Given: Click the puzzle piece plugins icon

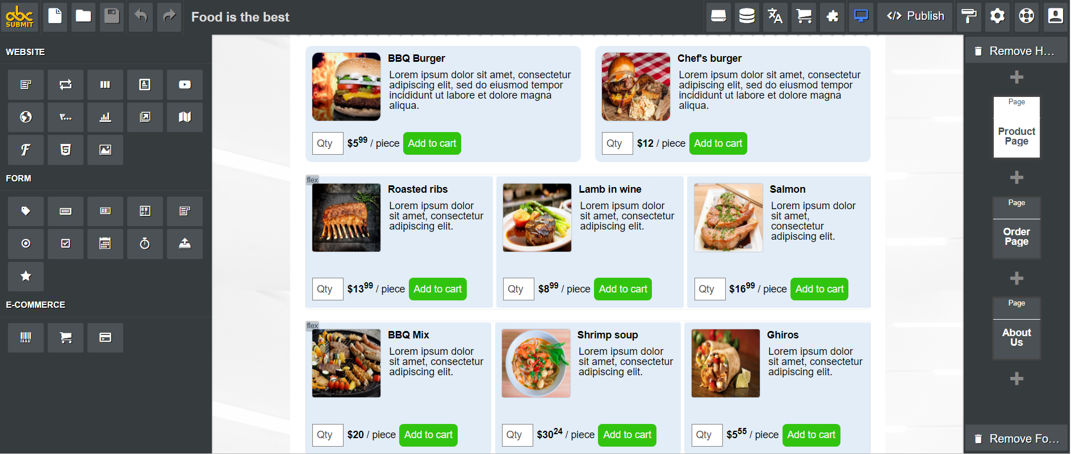Looking at the screenshot, I should (832, 16).
